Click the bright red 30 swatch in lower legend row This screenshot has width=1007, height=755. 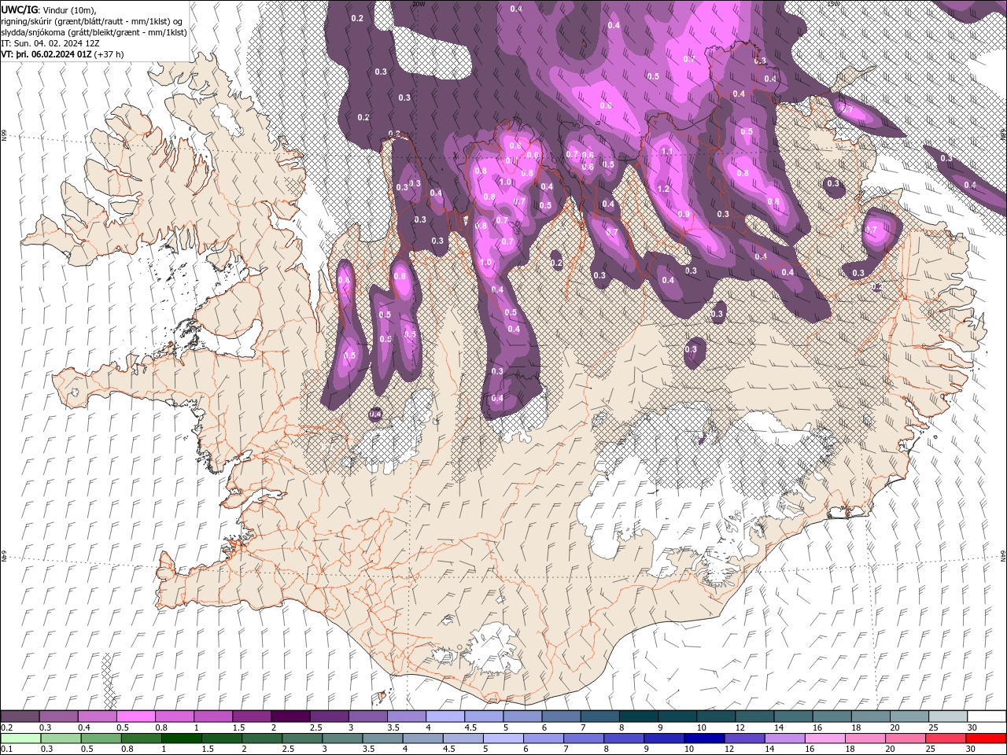pos(986,738)
